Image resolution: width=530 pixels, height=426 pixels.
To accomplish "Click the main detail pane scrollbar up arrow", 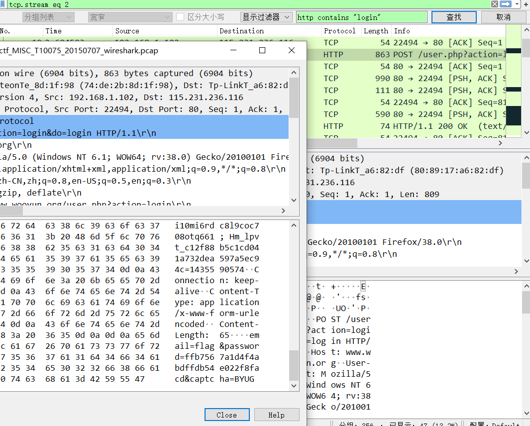I will pyautogui.click(x=527, y=158).
